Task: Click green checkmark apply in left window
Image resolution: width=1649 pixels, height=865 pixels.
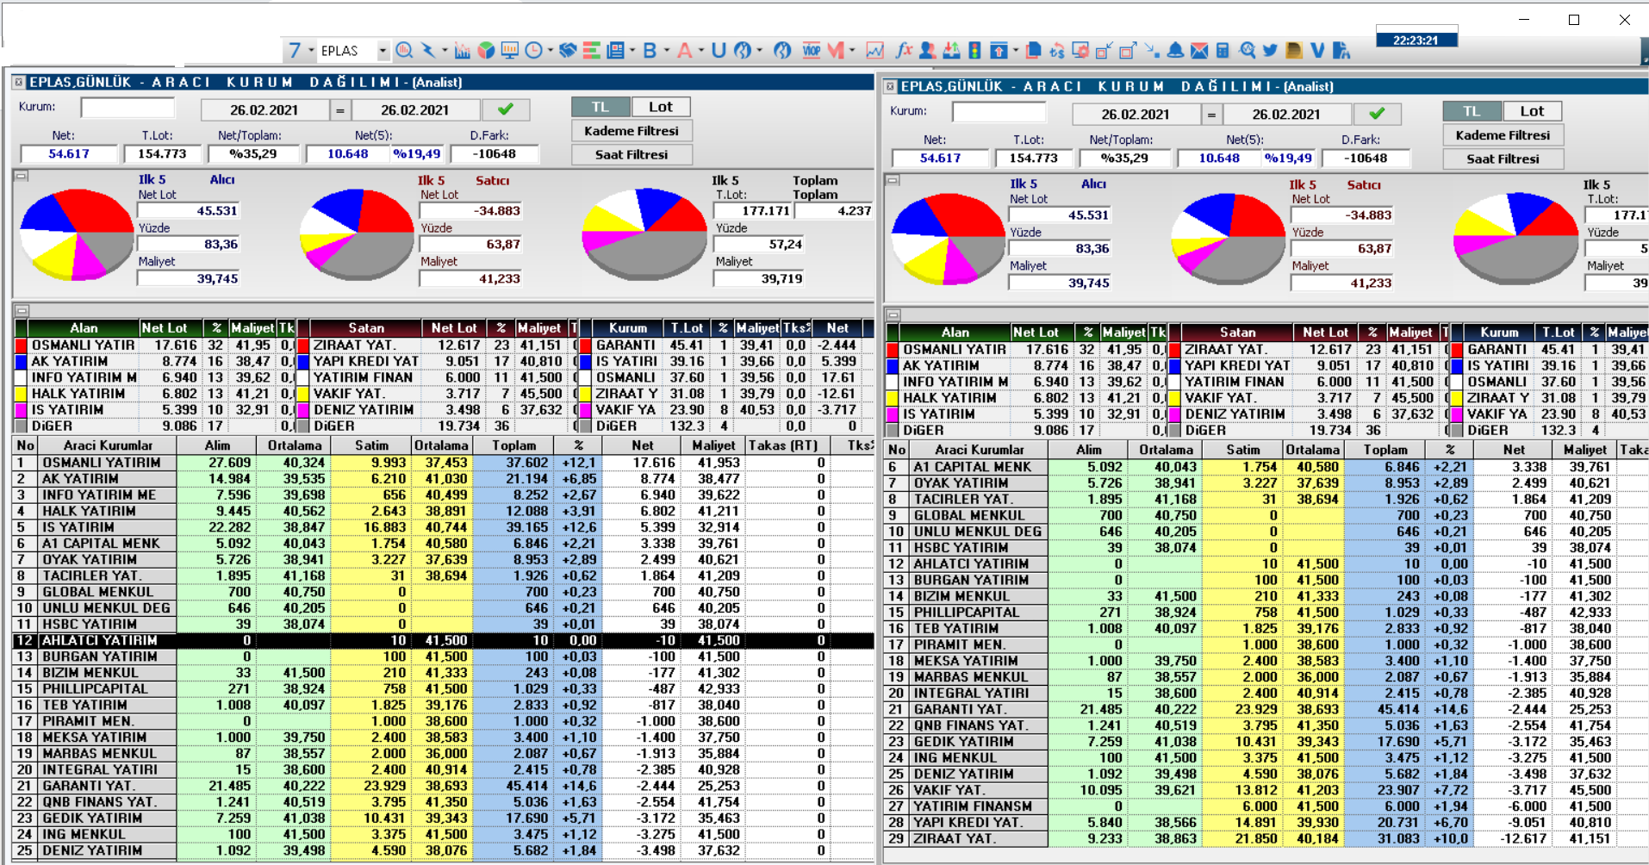Action: click(x=506, y=109)
